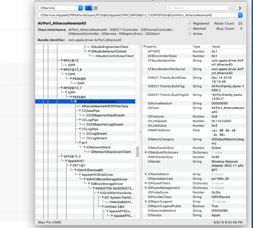Select IOAudioEngineUserClient tree item
The image size is (253, 228).
[x=110, y=47]
